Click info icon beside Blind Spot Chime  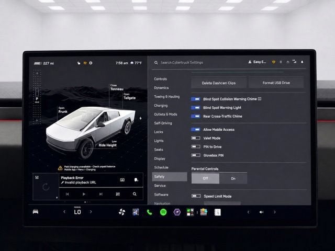pos(260,99)
